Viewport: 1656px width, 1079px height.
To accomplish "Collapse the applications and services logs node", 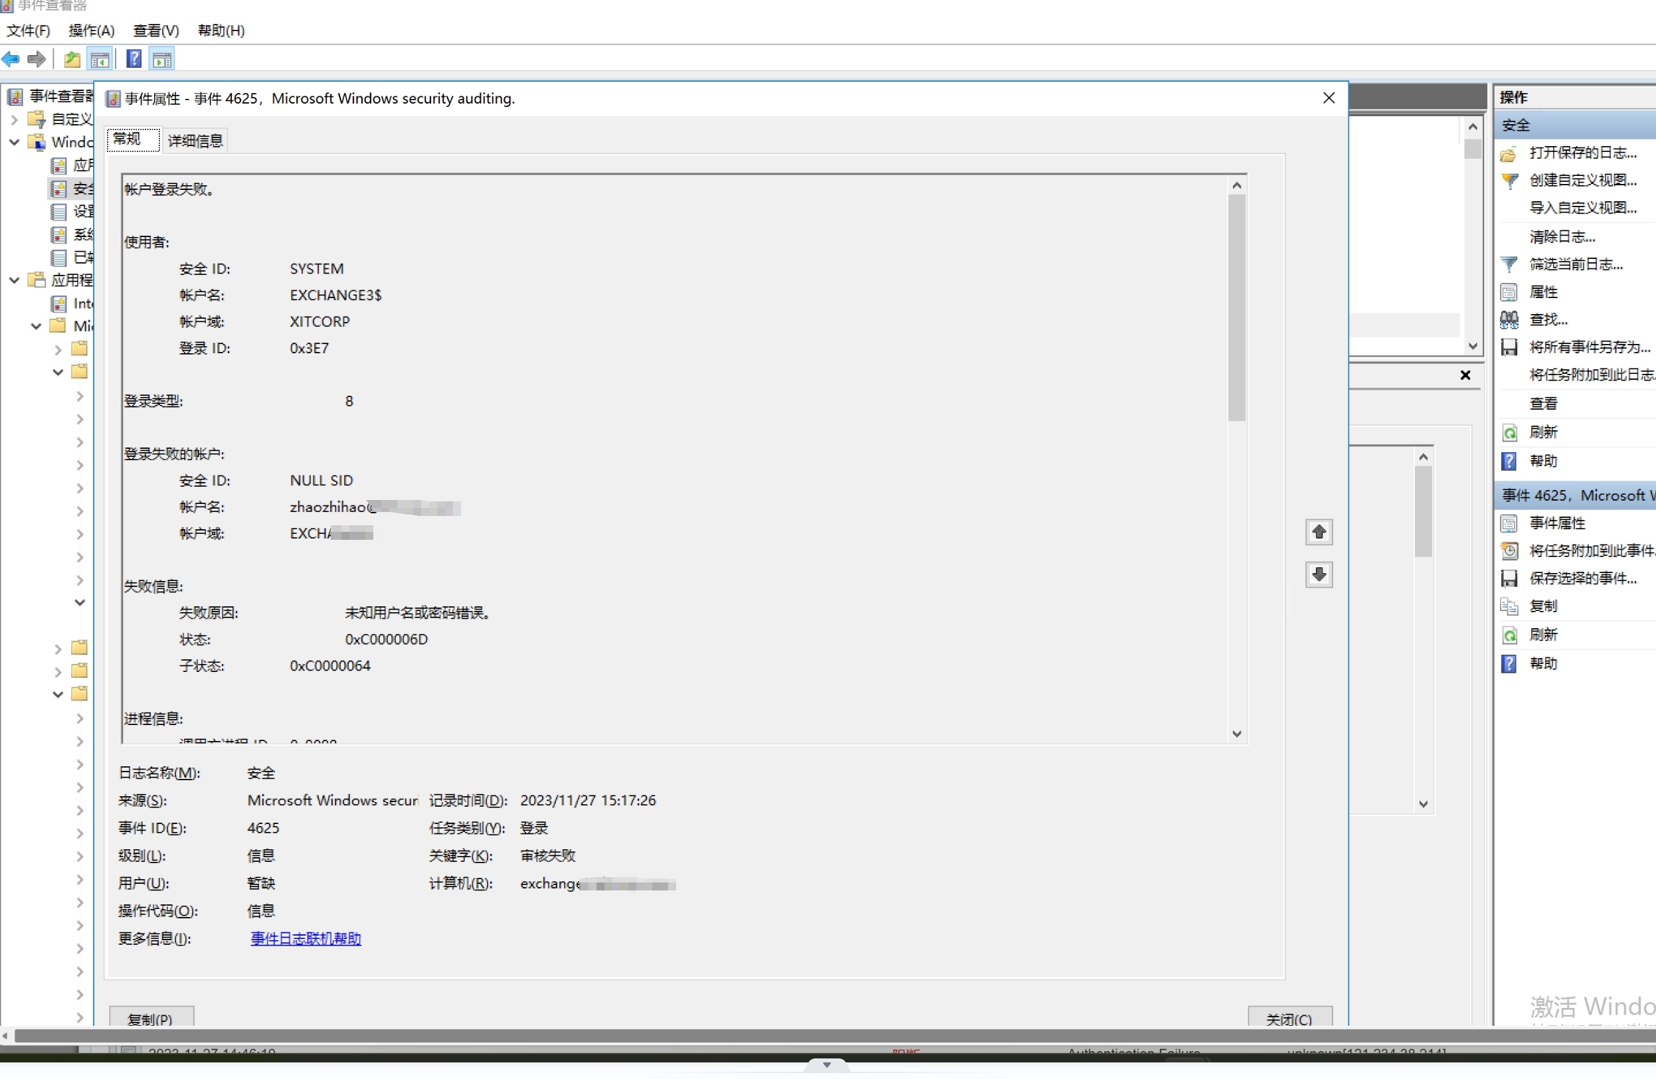I will point(14,280).
